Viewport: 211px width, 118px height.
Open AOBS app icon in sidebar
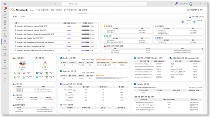[5, 67]
